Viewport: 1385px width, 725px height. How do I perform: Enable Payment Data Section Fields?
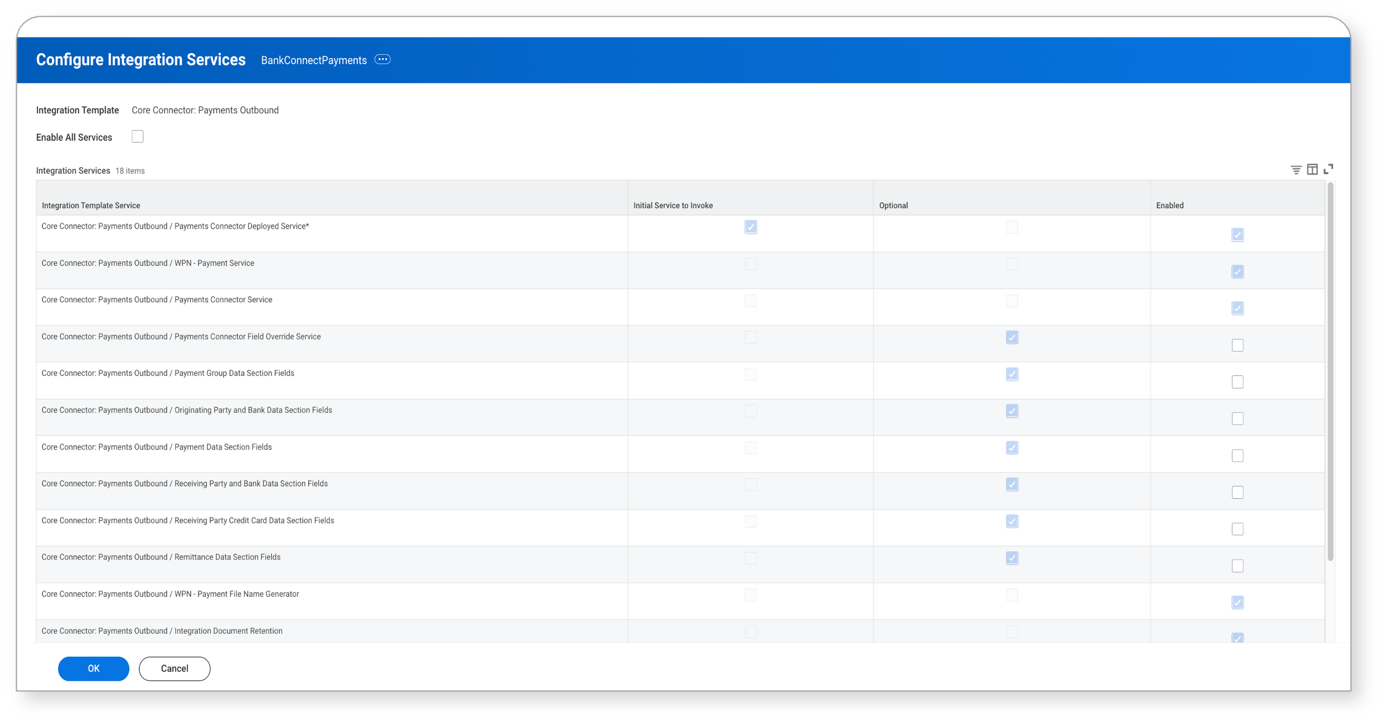(x=1237, y=456)
